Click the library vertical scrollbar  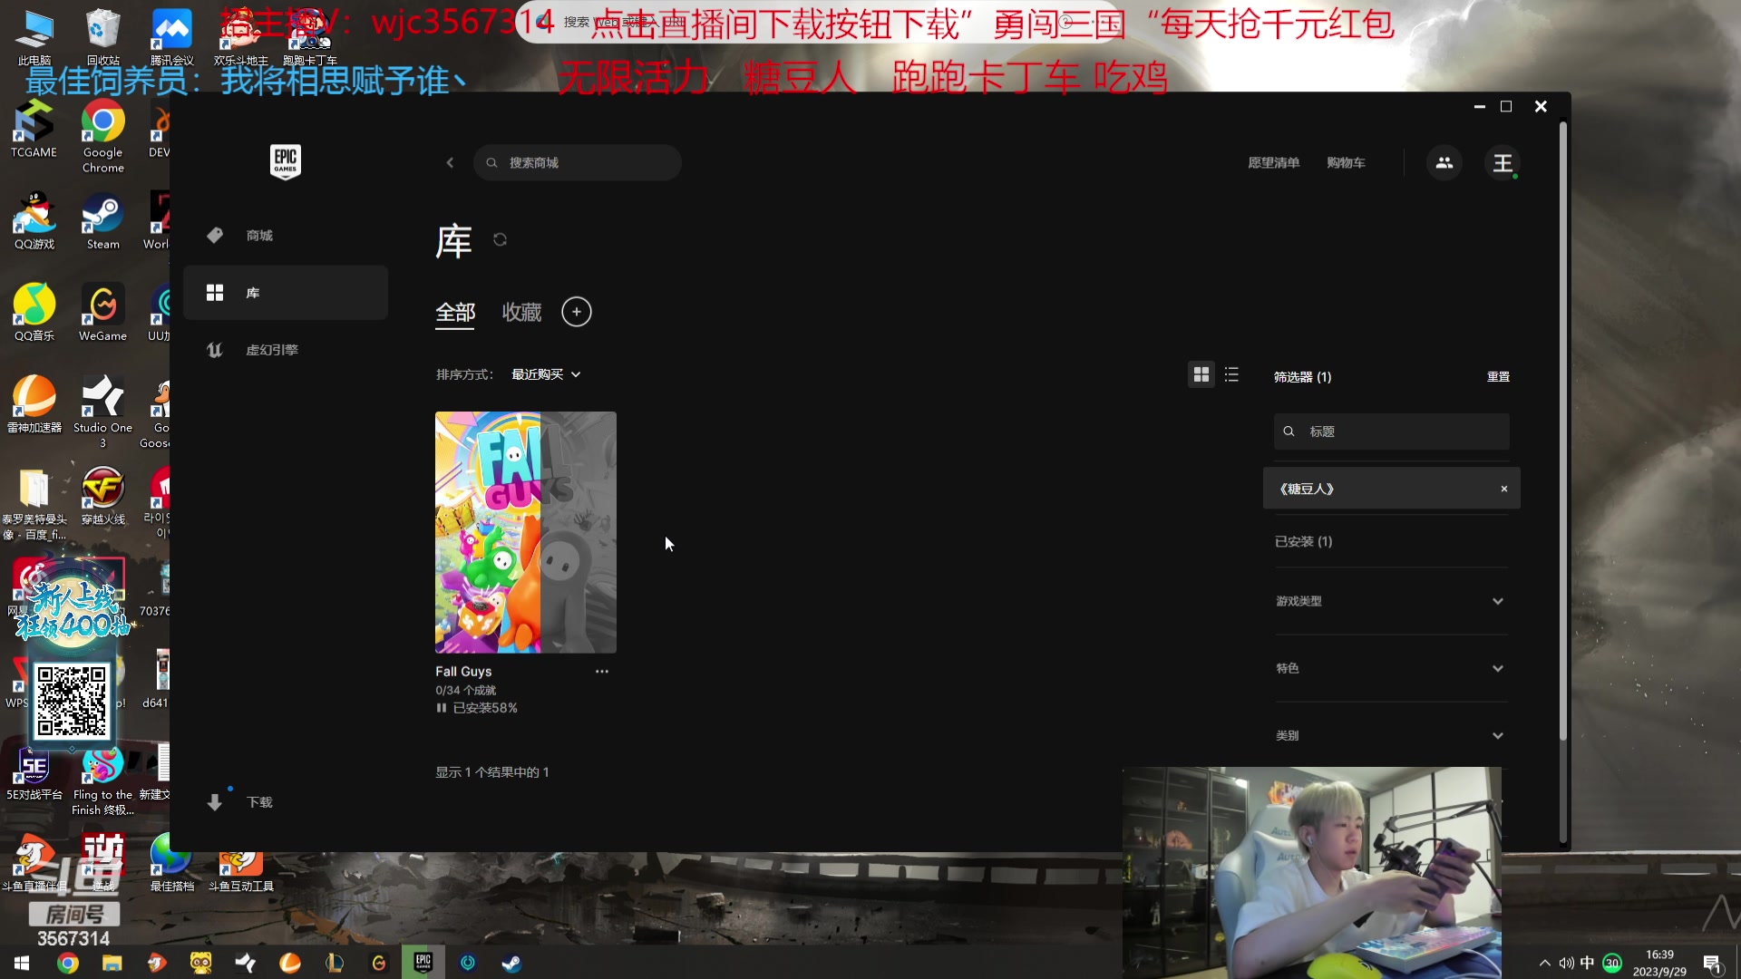point(1563,431)
